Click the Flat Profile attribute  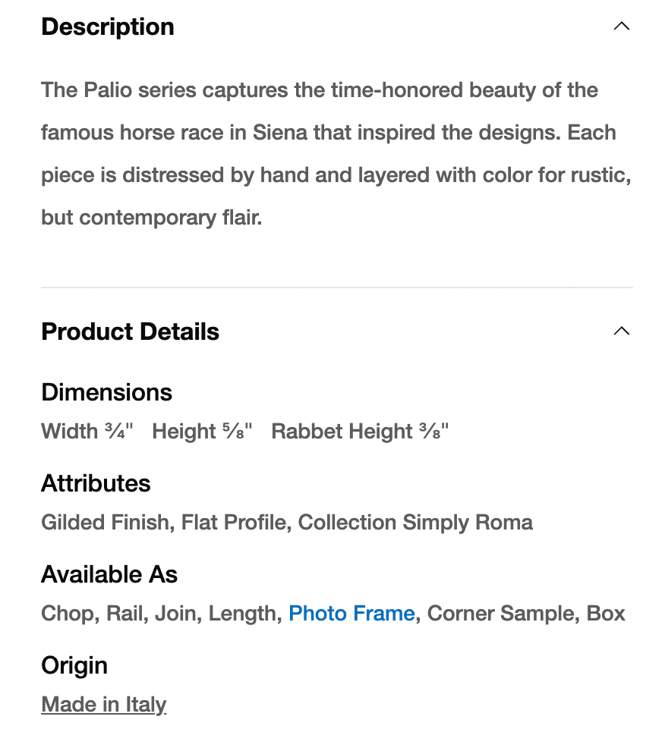click(x=234, y=523)
